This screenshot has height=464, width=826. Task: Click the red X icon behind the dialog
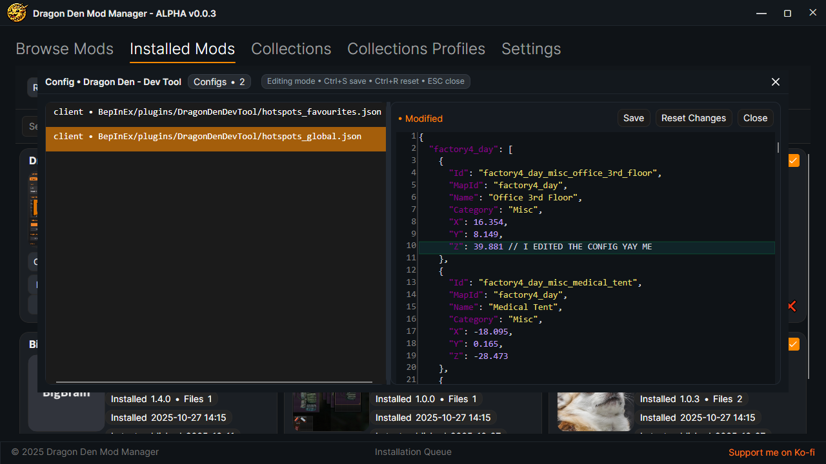[x=791, y=306]
